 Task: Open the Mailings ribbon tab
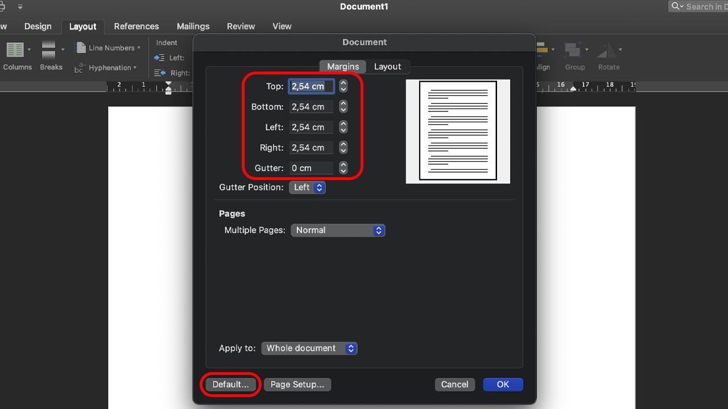pyautogui.click(x=193, y=26)
